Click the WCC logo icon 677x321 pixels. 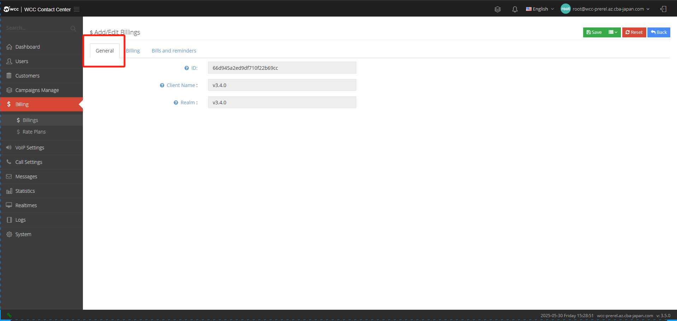click(11, 9)
